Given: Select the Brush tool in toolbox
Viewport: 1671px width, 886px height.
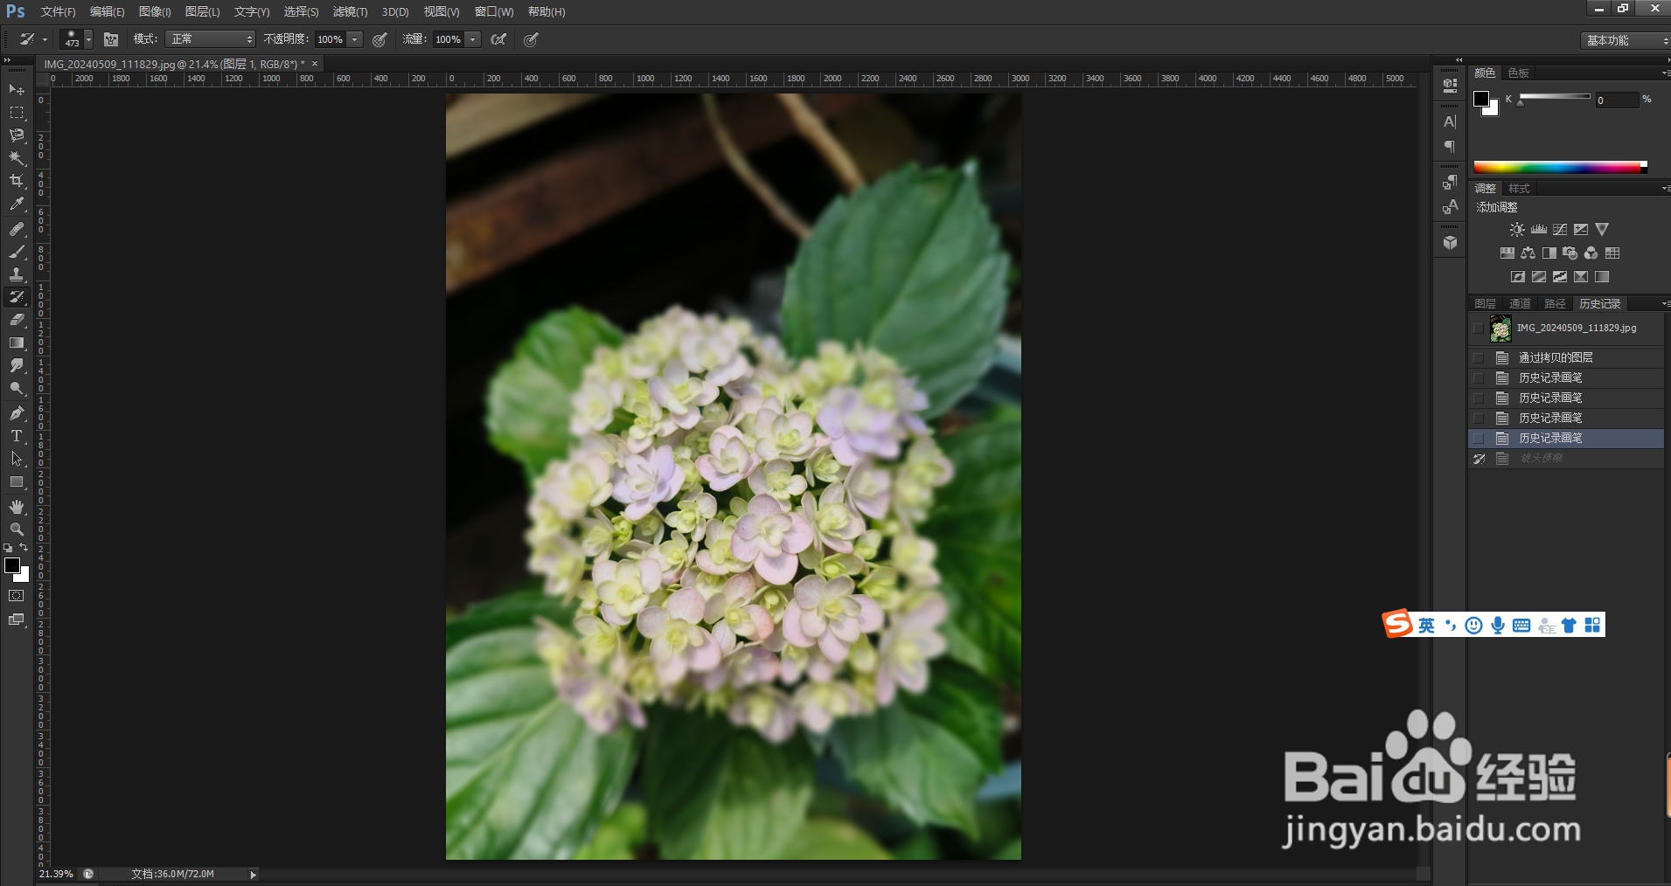Looking at the screenshot, I should 17,252.
